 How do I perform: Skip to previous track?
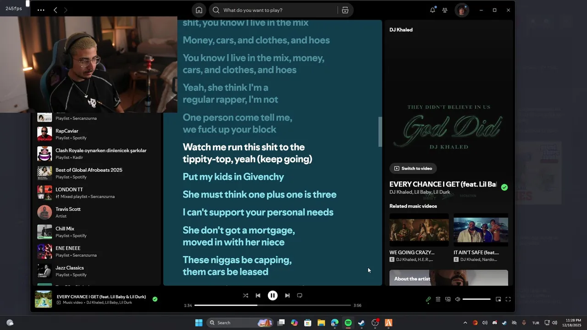click(258, 296)
